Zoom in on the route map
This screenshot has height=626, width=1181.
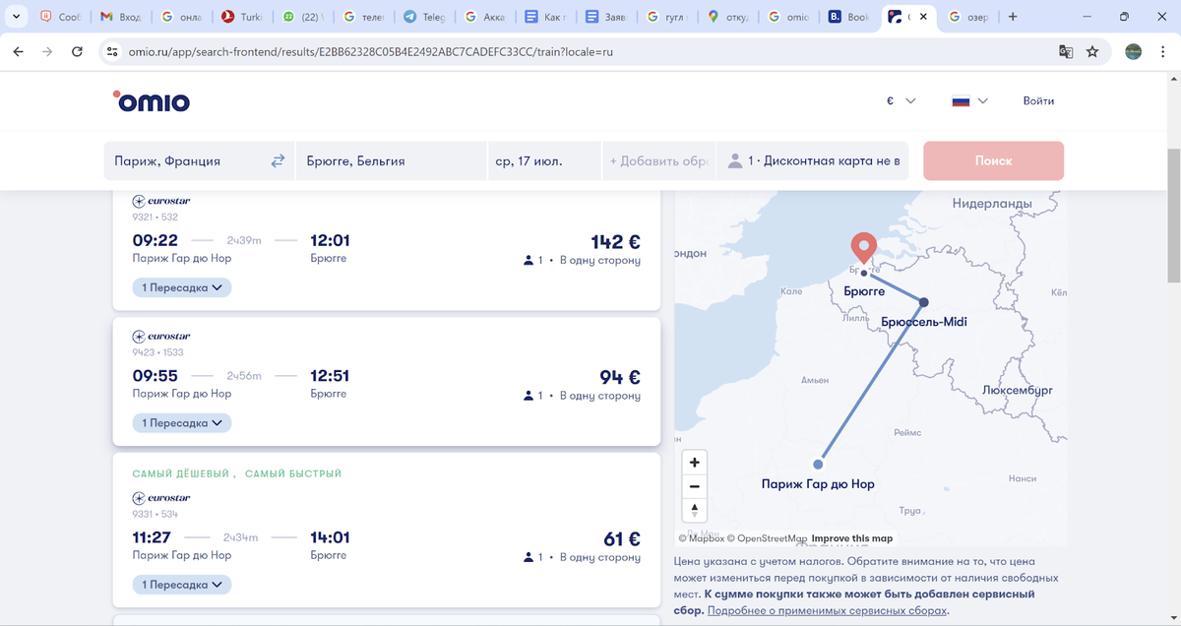(x=695, y=463)
